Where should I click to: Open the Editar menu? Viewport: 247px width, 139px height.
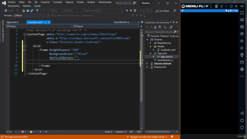[22, 2]
